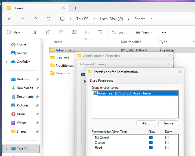195x156 pixels.
Task: Go up one folder level
Action: 35,19
